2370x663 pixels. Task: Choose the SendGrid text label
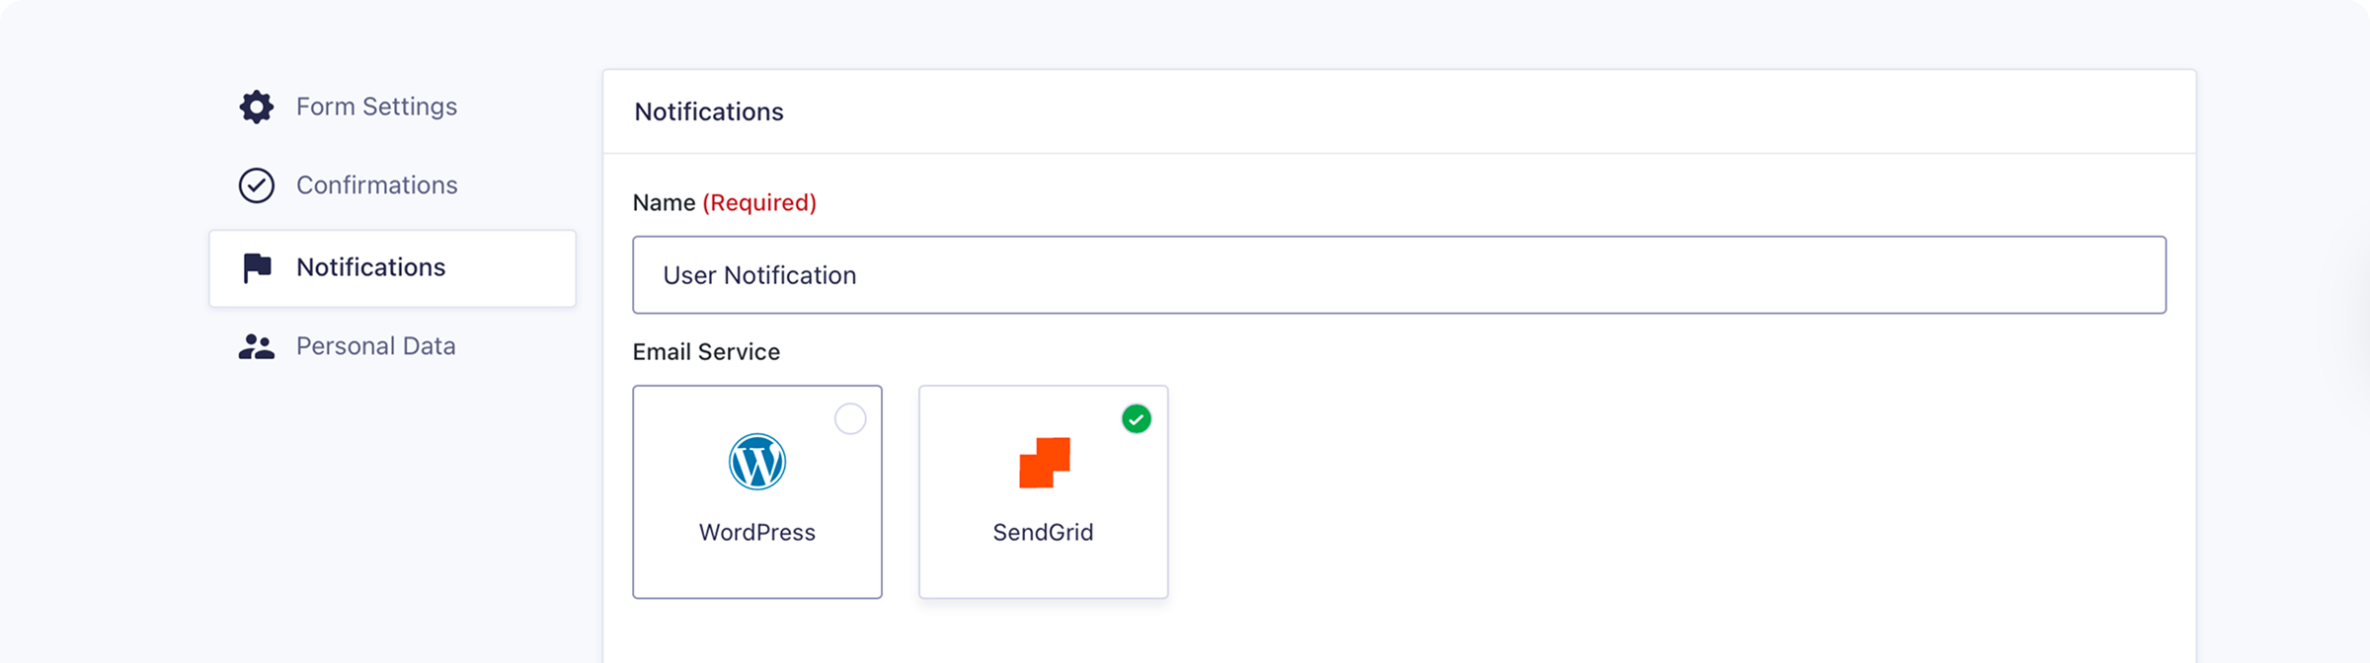point(1043,533)
